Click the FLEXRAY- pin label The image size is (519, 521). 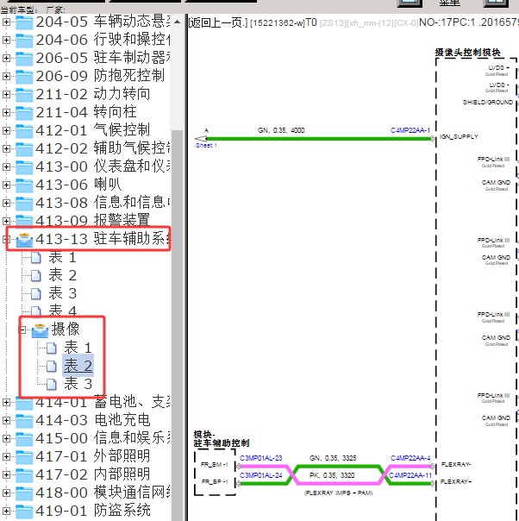455,465
